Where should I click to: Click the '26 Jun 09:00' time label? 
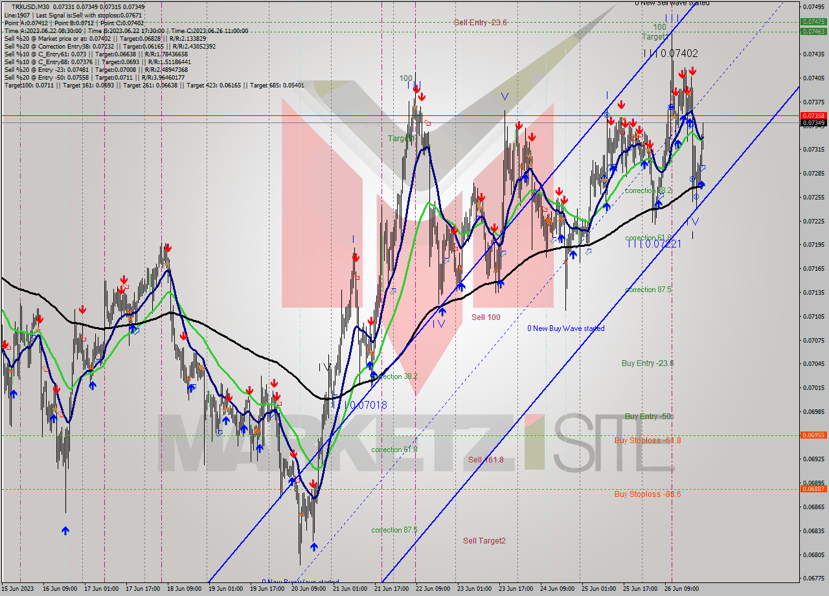coord(681,589)
